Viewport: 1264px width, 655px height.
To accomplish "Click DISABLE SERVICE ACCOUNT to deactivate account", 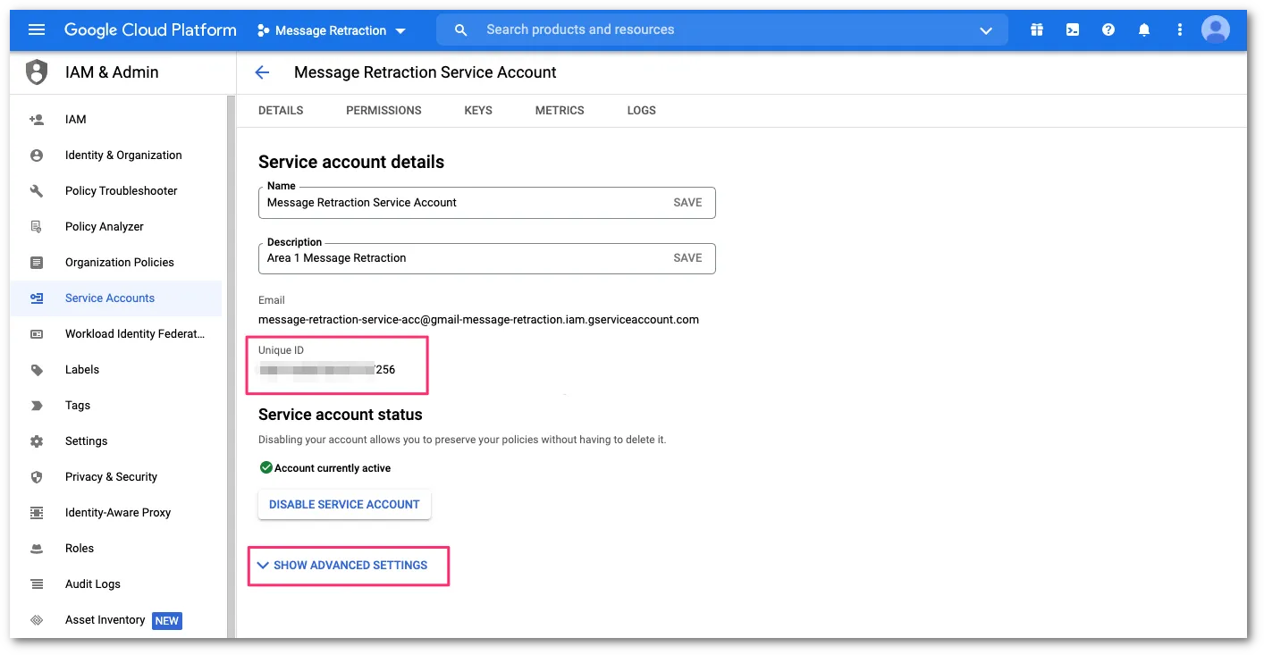I will [344, 504].
